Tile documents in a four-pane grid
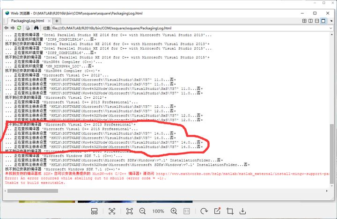Image resolution: width=337 pixels, height=219 pixels. pos(304,21)
